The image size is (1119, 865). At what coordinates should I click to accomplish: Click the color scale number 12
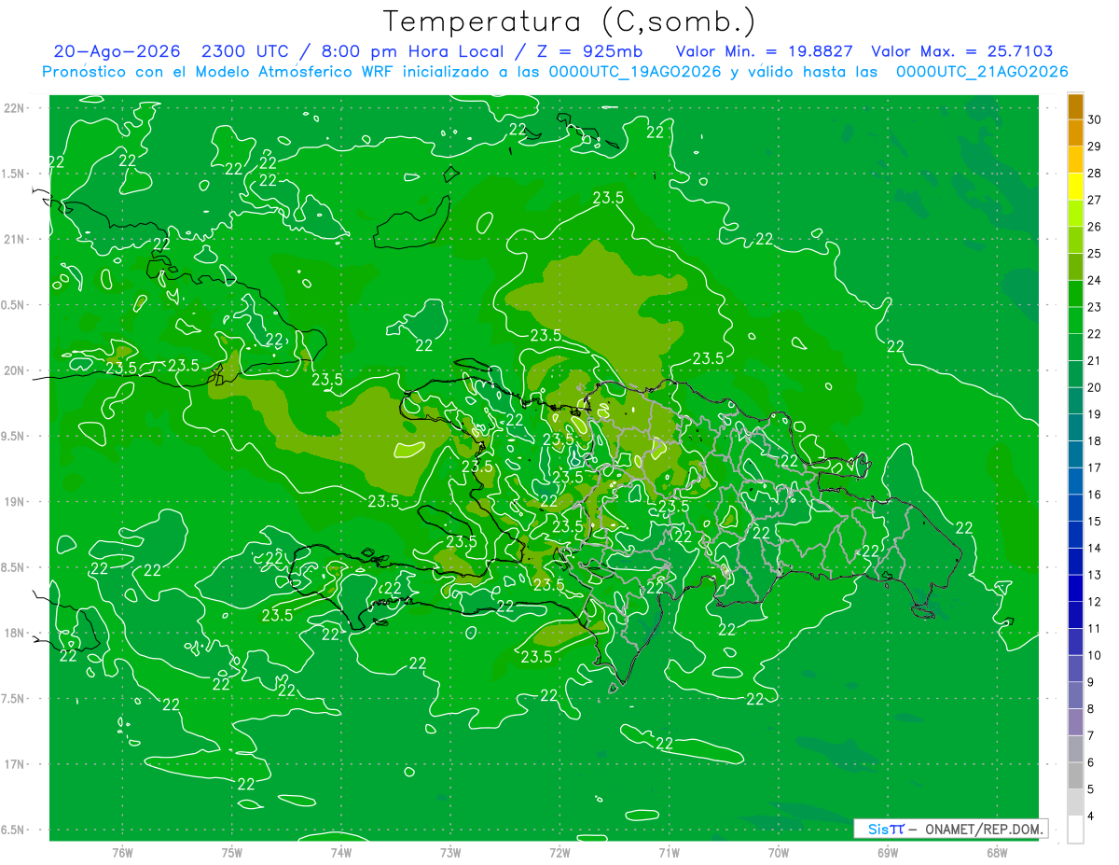(1095, 602)
